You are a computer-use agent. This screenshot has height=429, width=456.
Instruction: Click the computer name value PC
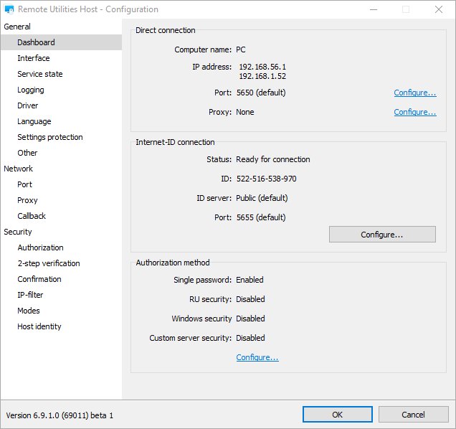click(x=241, y=49)
